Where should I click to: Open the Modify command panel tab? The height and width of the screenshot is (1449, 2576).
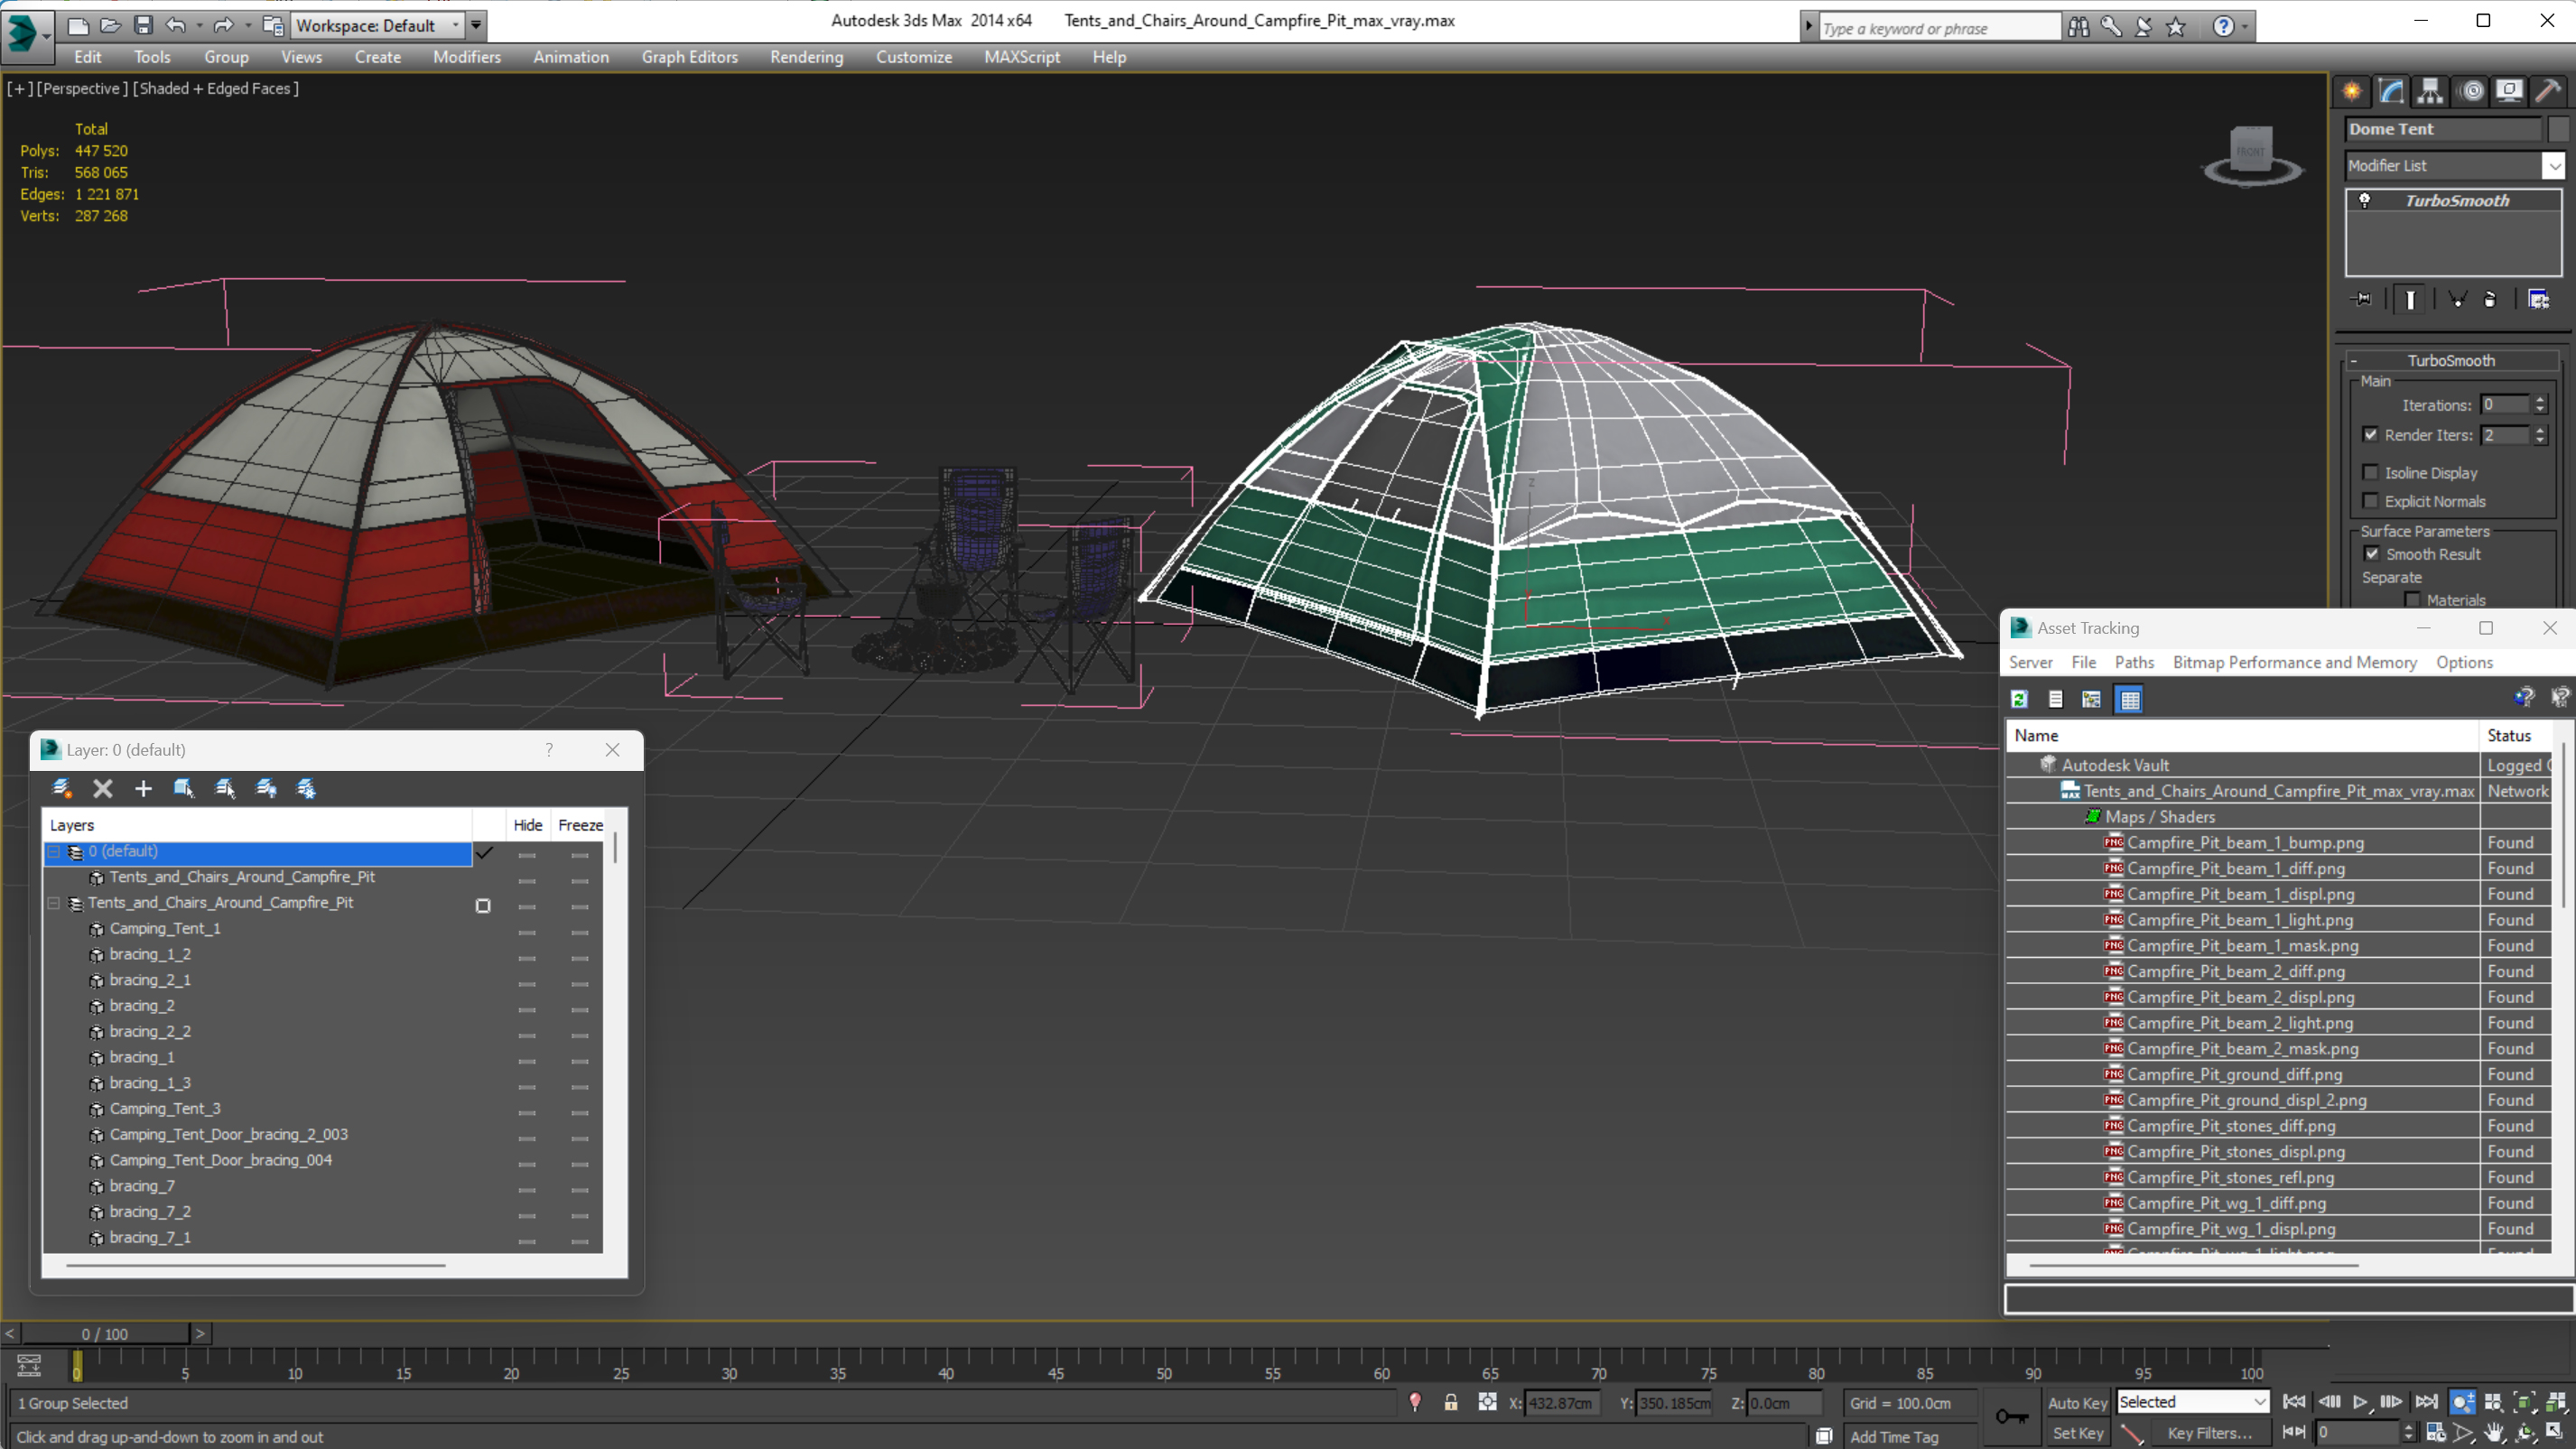pos(2391,91)
